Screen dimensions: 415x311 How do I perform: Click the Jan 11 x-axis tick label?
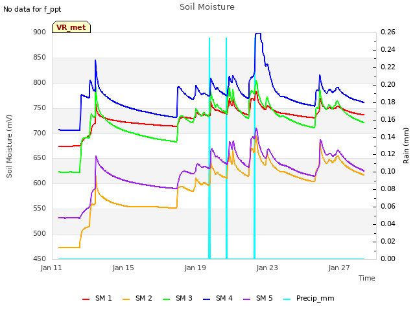click(51, 268)
